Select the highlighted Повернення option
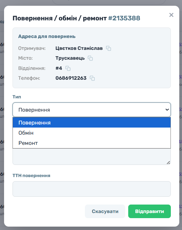Viewport: 182px width, 230px height. [x=92, y=122]
